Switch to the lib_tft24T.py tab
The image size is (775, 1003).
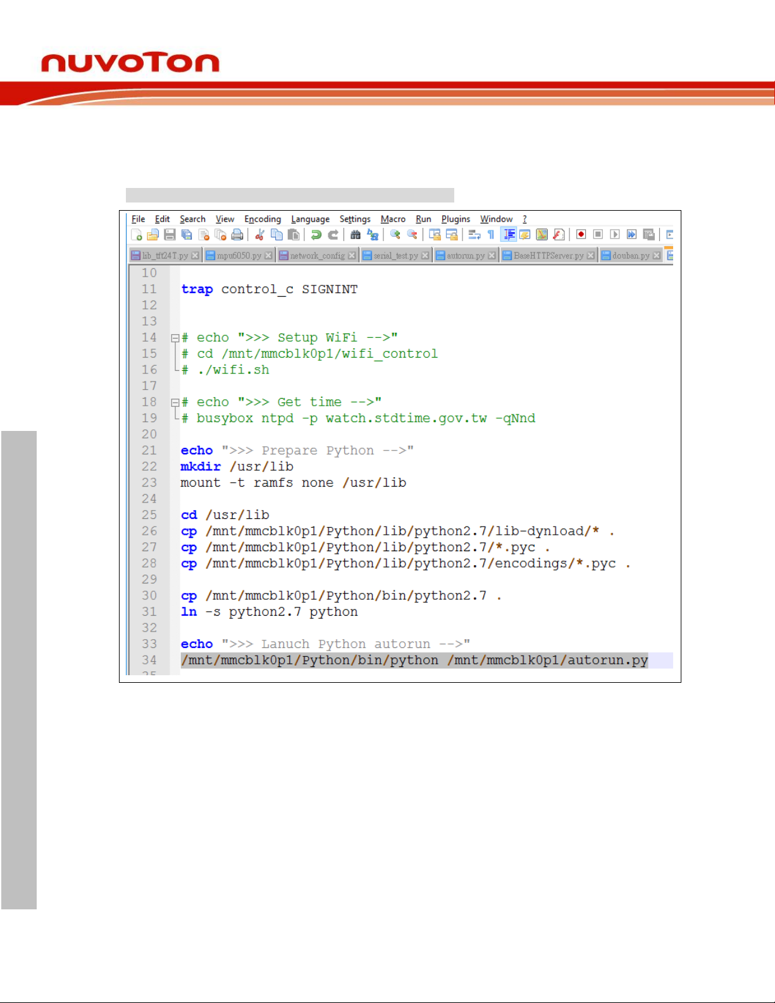click(165, 256)
